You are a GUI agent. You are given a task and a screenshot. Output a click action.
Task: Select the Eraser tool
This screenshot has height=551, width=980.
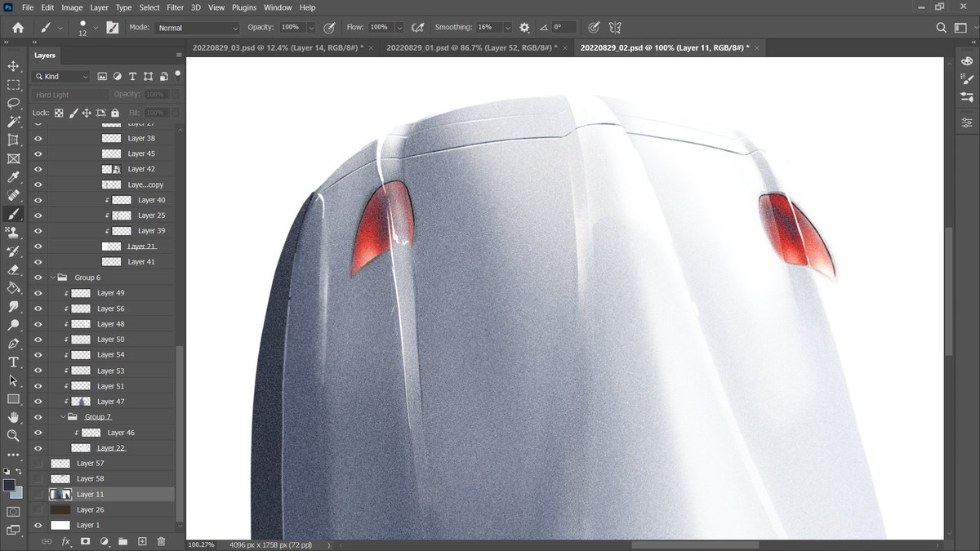click(13, 269)
